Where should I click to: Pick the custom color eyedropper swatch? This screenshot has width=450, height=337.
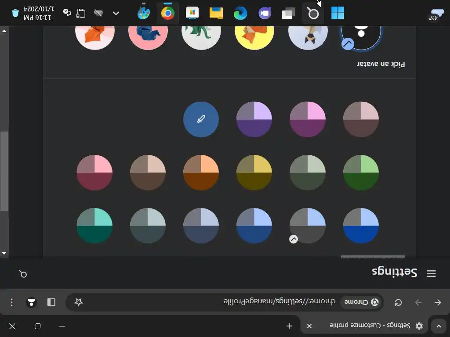click(201, 119)
